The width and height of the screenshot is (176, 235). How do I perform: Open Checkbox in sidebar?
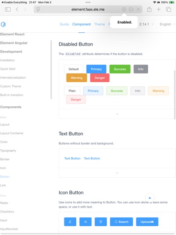pyautogui.click(x=7, y=211)
